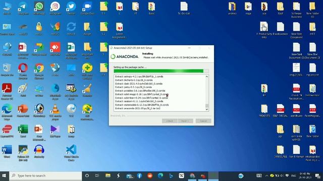323x181 pixels.
Task: Open the VLC media player shortcut
Action: tap(55, 112)
